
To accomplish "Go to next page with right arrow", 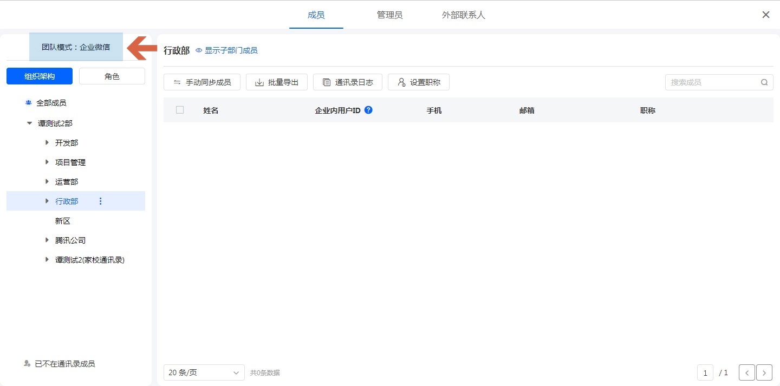I will tap(764, 372).
